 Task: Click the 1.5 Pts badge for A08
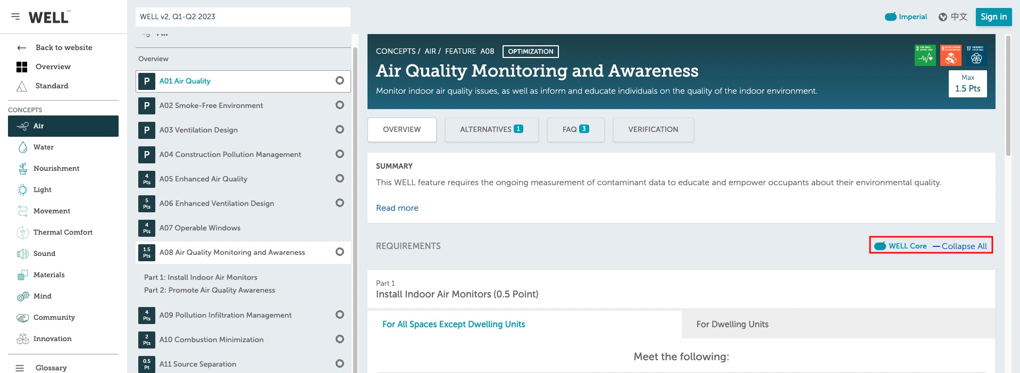tap(147, 253)
